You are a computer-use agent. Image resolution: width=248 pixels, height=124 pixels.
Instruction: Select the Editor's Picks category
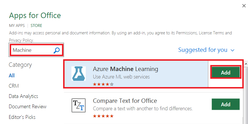pyautogui.click(x=22, y=117)
